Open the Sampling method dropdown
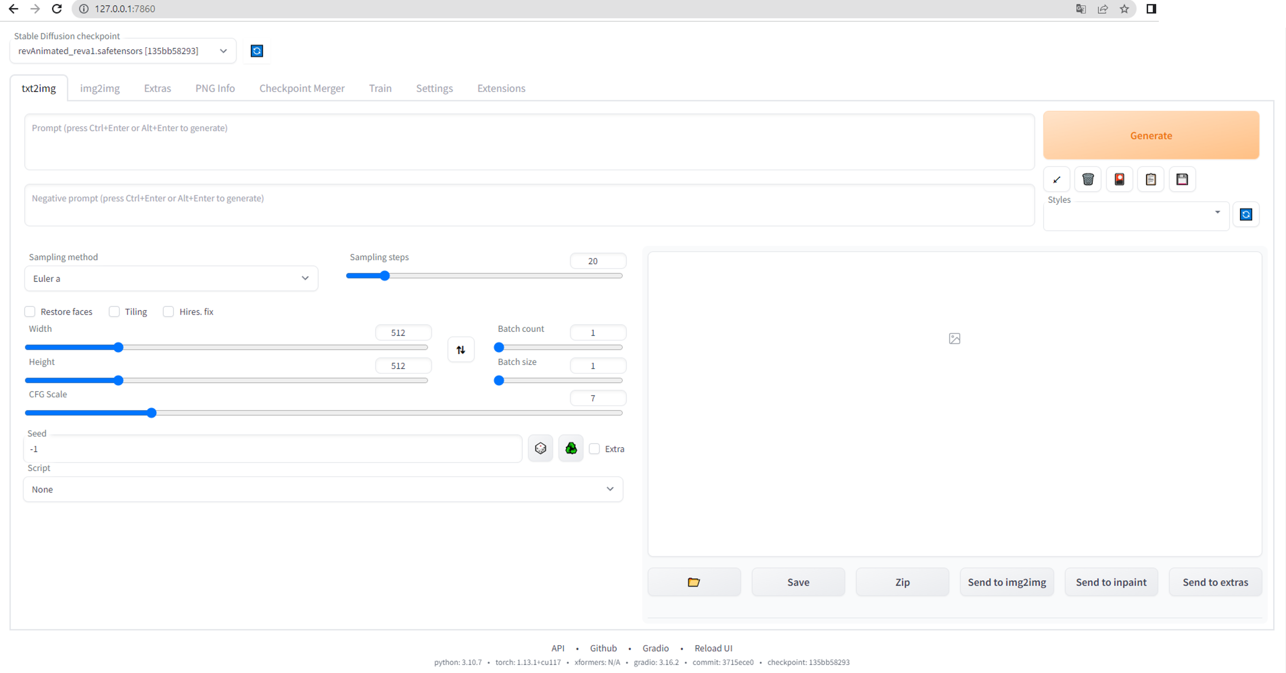Screen dimensions: 1286x673 coord(171,279)
